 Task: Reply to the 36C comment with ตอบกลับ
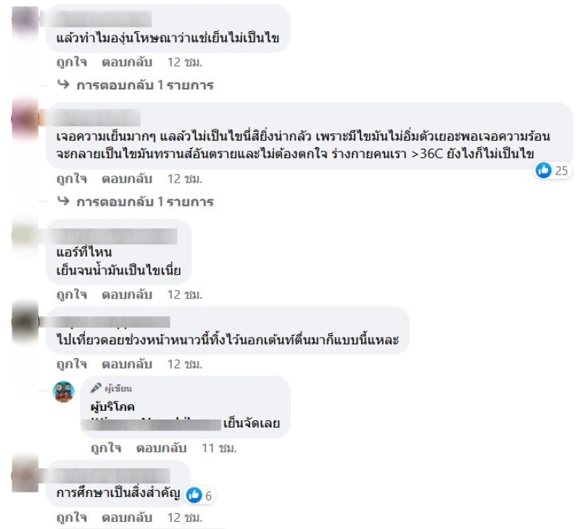click(127, 179)
